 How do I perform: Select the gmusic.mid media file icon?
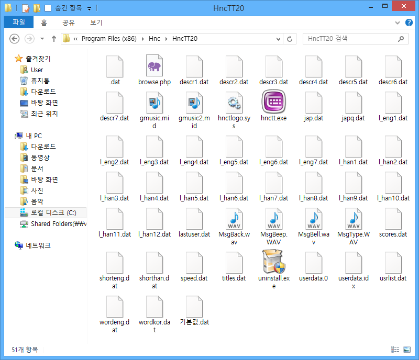pos(155,102)
